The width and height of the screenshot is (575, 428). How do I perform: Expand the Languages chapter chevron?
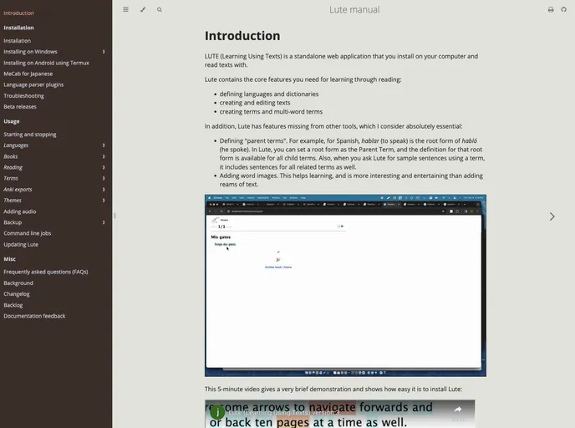[104, 145]
